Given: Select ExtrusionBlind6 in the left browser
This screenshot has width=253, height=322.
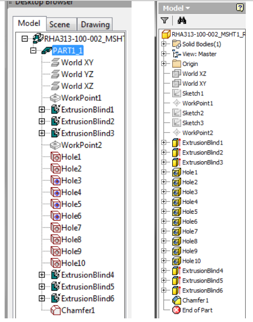Looking at the screenshot, I should [88, 299].
